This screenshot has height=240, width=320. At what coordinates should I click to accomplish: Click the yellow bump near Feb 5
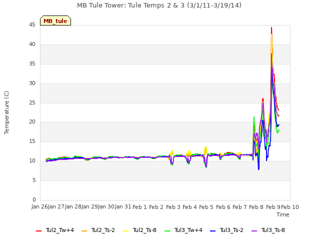pyautogui.click(x=205, y=147)
